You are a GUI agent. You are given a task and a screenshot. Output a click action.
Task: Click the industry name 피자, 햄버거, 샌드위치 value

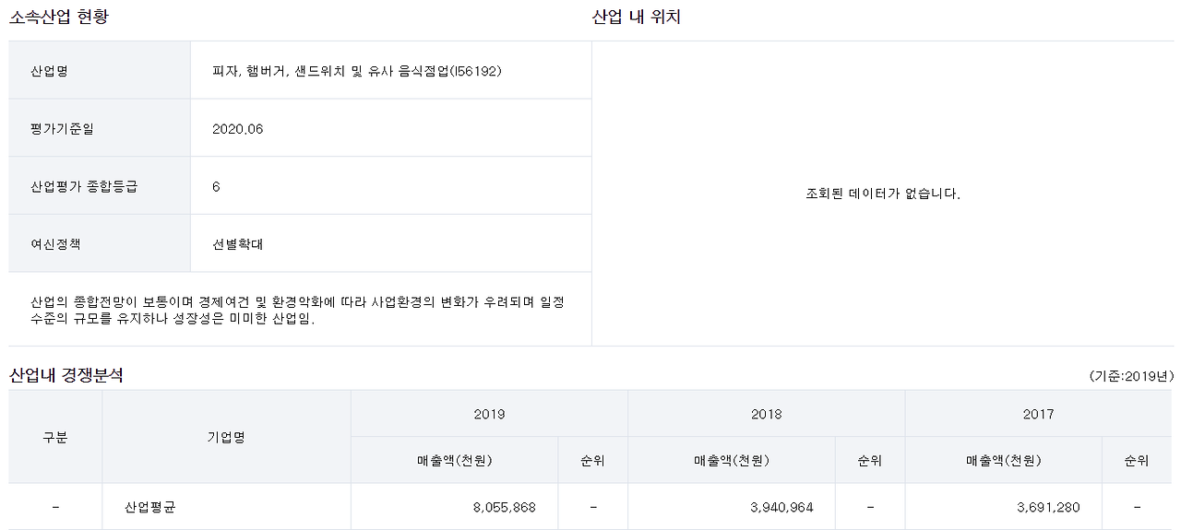pos(357,71)
